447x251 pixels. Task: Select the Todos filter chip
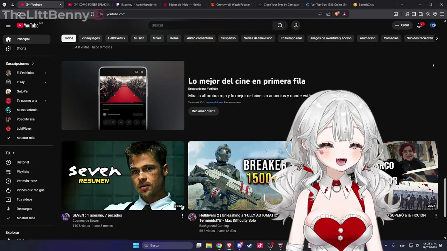click(69, 38)
